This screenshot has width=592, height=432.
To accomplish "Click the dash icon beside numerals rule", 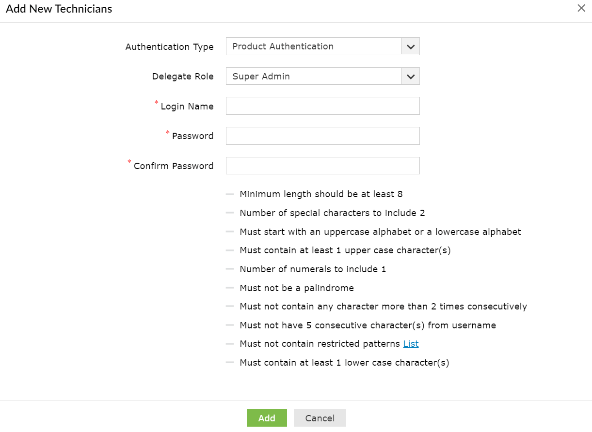I will [230, 269].
